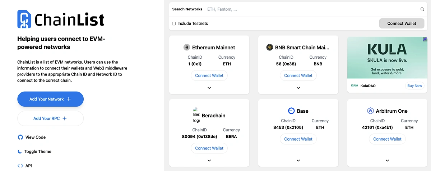This screenshot has height=171, width=431.
Task: Click the chain ID value 1 (0x1)
Action: coord(195,64)
